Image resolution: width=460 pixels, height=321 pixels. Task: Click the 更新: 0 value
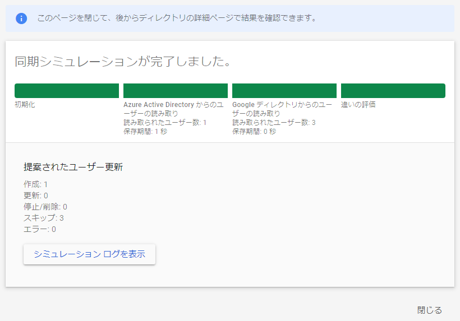point(36,196)
